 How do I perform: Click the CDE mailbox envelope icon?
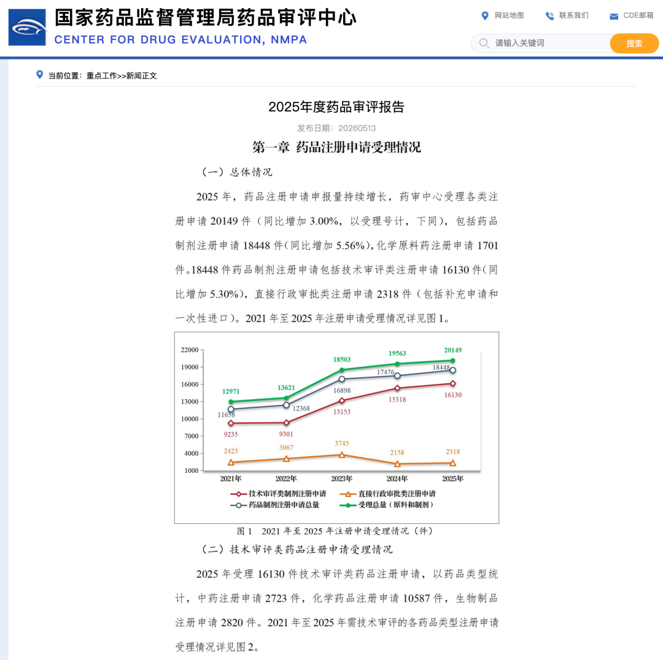(613, 16)
